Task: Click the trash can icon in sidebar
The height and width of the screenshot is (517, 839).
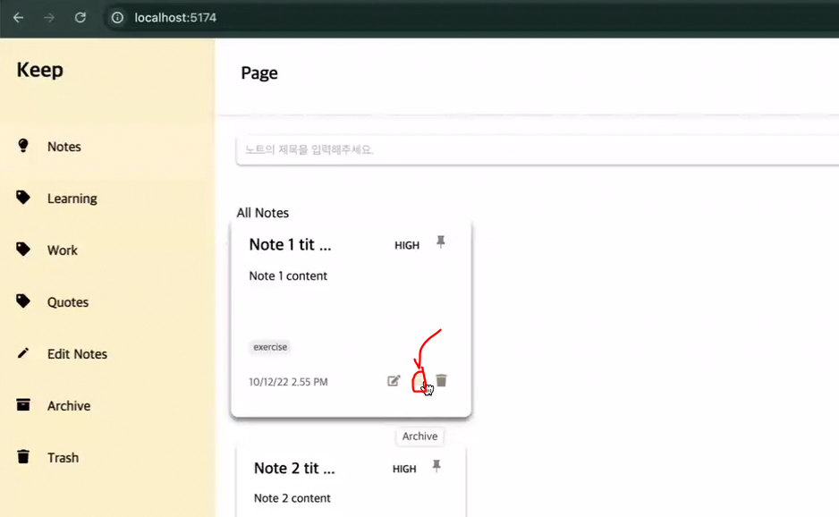Action: tap(23, 456)
